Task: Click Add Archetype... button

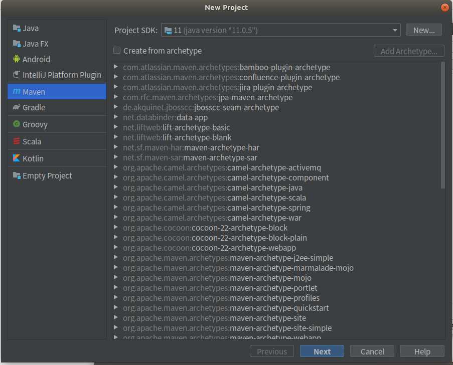Action: click(409, 51)
